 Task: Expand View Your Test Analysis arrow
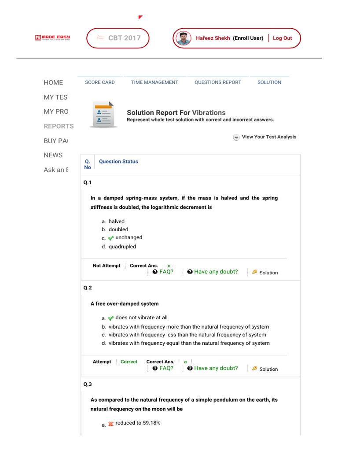[x=236, y=137]
